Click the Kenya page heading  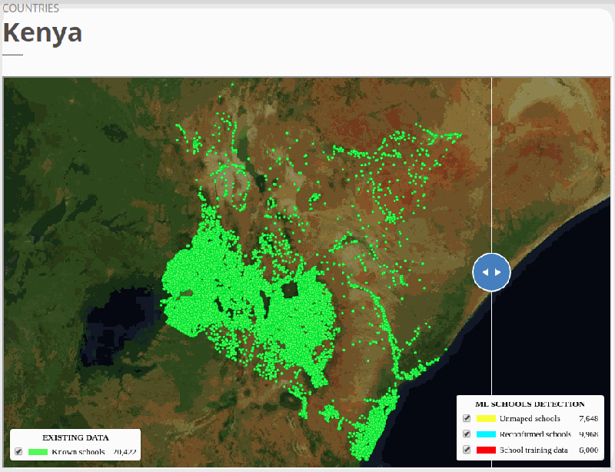(42, 33)
